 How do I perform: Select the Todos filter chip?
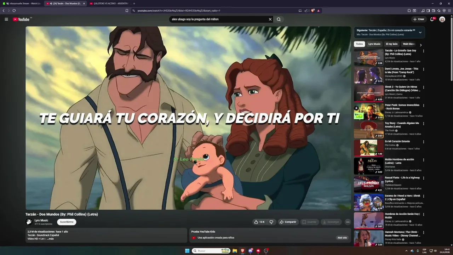click(359, 44)
